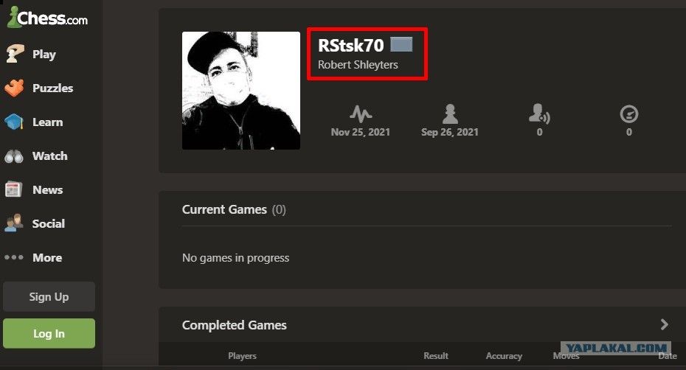
Task: Click the followers count icon
Action: pyautogui.click(x=539, y=114)
